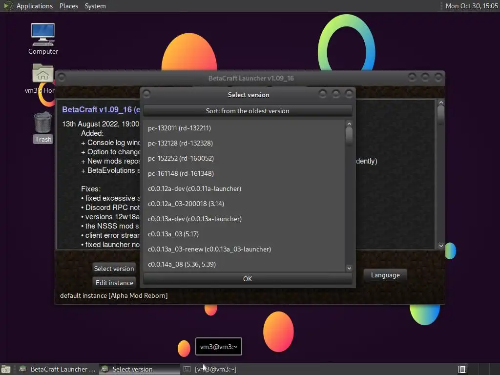Open BetaCraft v1.09_16 changelog link
Image resolution: width=500 pixels, height=375 pixels.
(101, 110)
